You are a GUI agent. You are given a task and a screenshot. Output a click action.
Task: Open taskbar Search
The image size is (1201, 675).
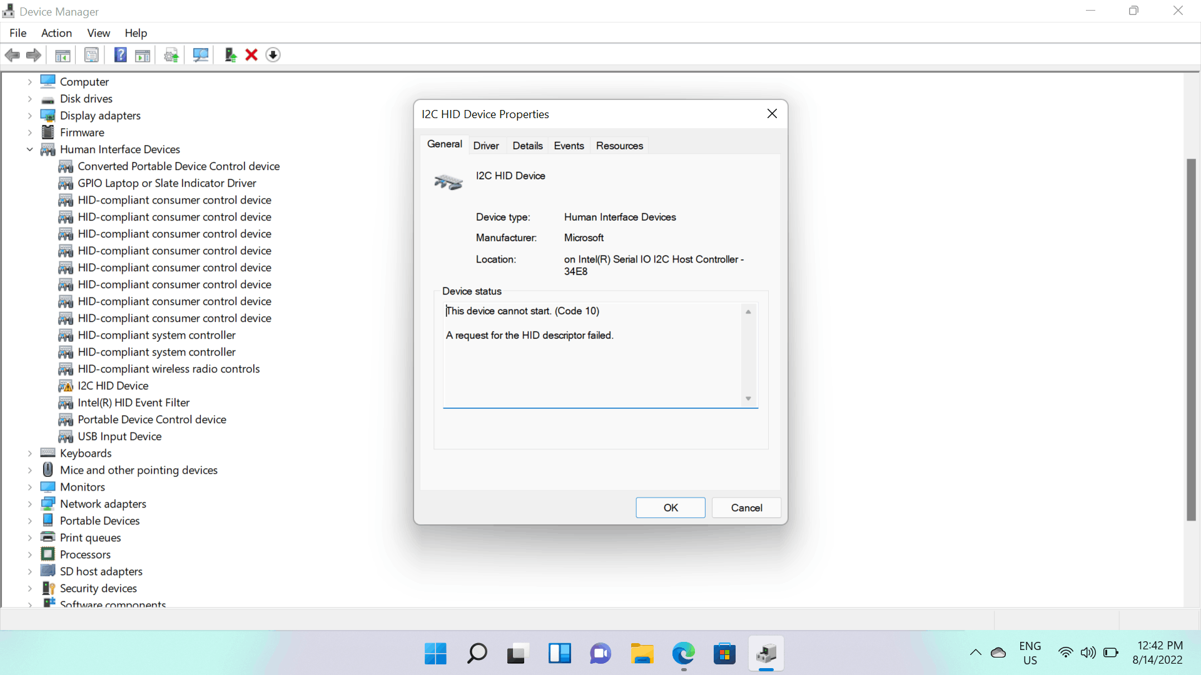[477, 654]
